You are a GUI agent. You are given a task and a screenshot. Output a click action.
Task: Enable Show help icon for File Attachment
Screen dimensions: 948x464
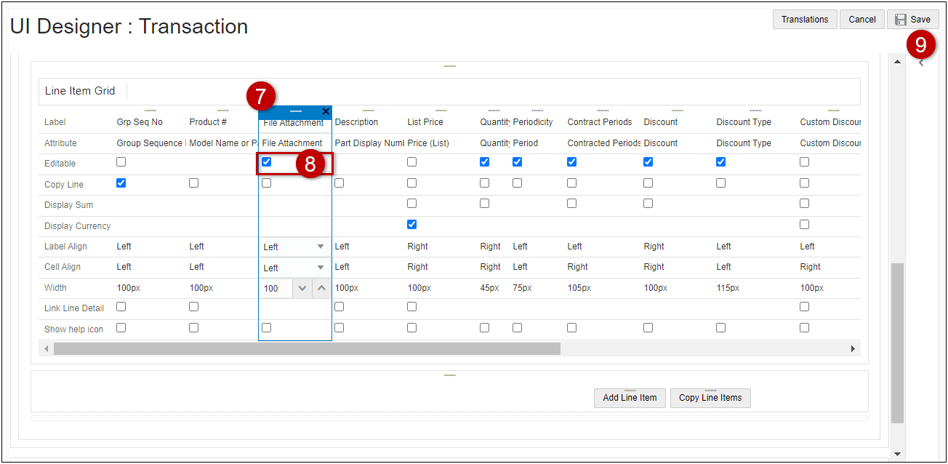(267, 327)
